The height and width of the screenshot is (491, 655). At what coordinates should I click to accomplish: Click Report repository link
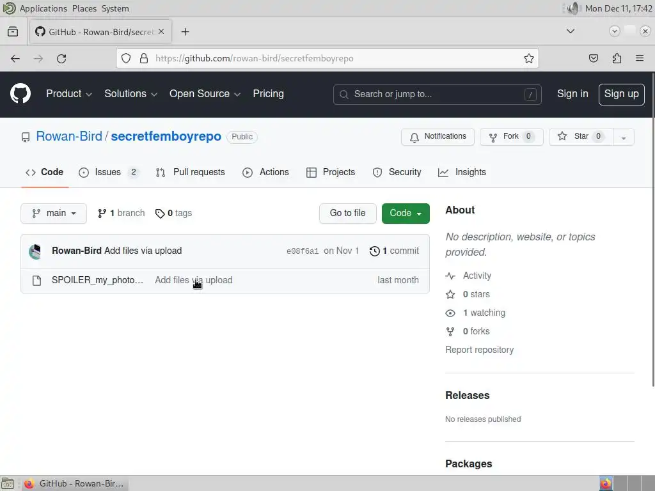pyautogui.click(x=479, y=350)
